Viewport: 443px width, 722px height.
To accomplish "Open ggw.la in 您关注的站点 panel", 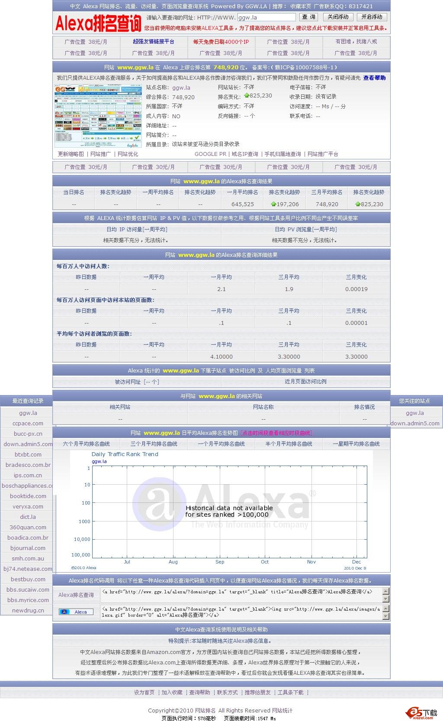I will tap(415, 413).
